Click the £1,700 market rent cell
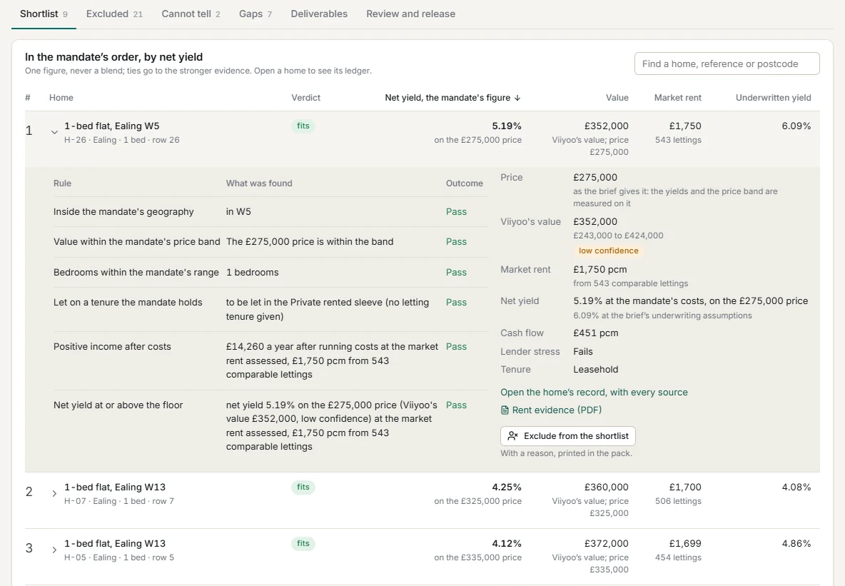Screen dimensions: 845x586 (x=685, y=488)
